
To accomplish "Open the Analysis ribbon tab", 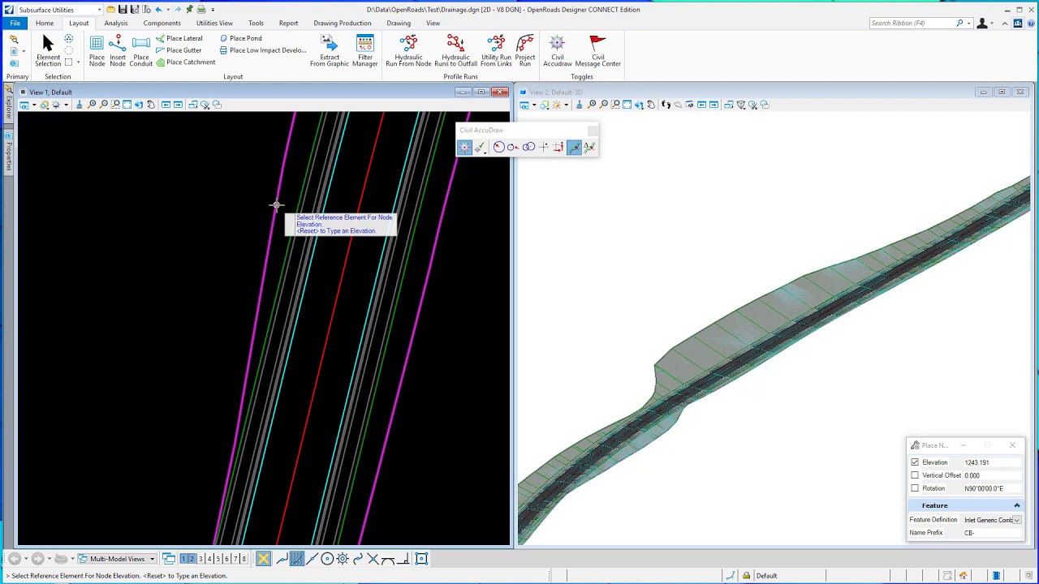I will [116, 23].
